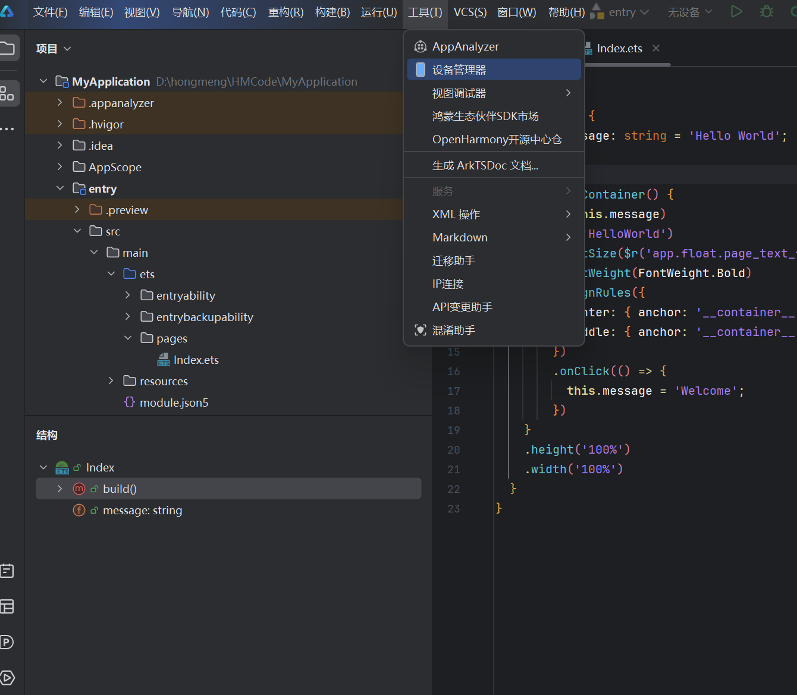The image size is (797, 695).
Task: Expand the .hvigor folder
Action: 59,124
